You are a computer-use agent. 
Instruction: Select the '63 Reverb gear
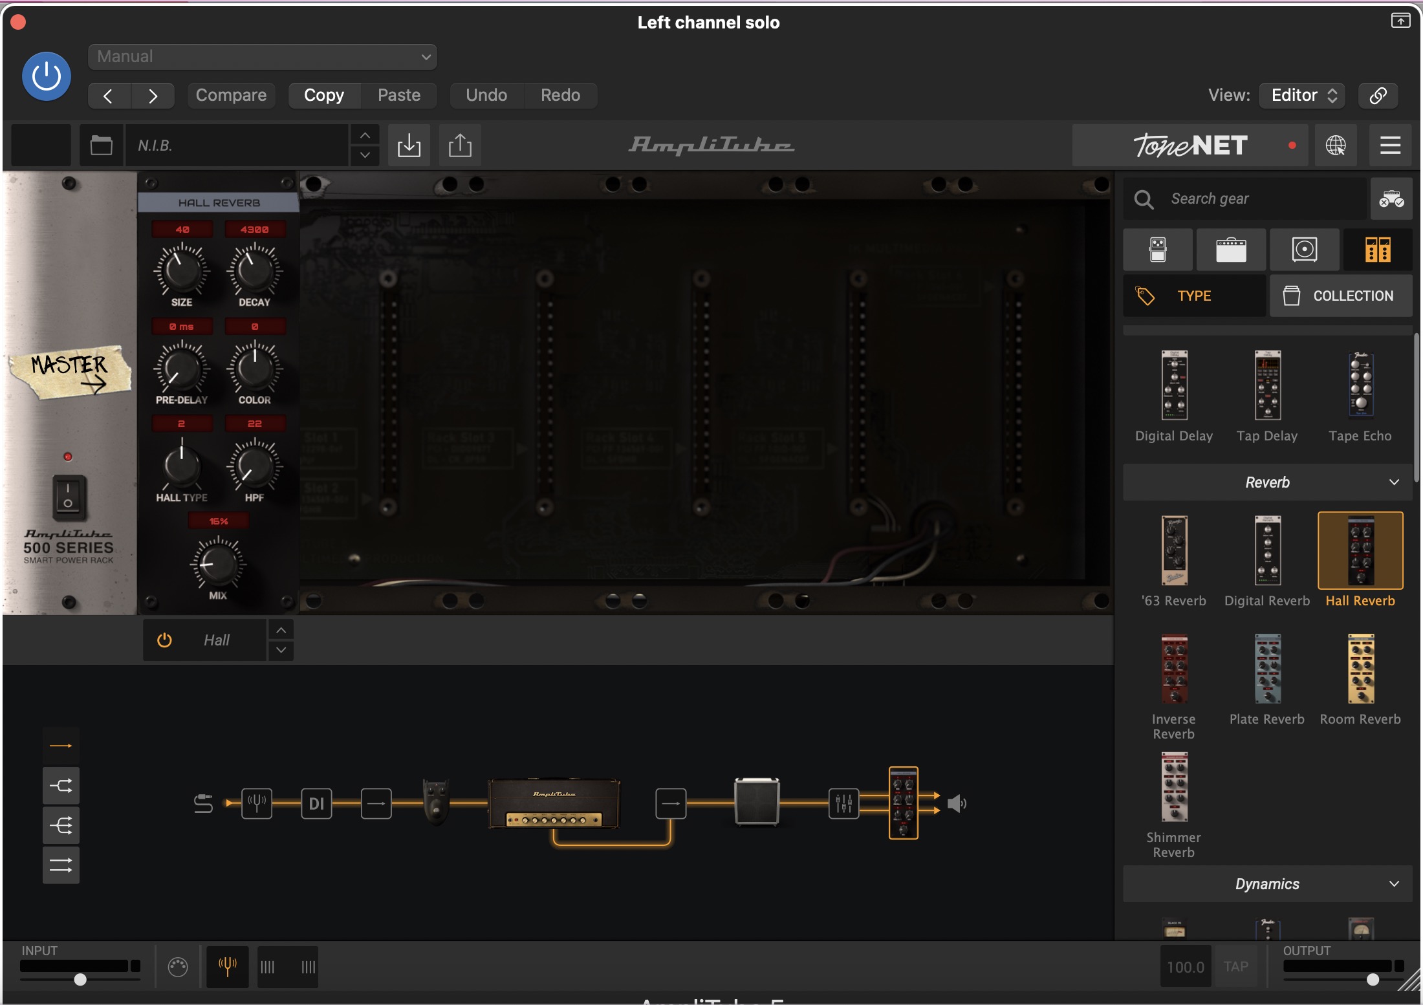1174,561
